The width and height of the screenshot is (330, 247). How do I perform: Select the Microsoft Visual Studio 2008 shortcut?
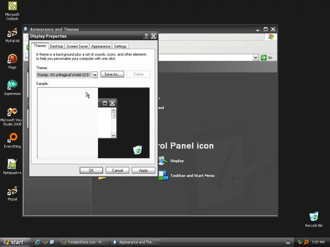tap(11, 116)
